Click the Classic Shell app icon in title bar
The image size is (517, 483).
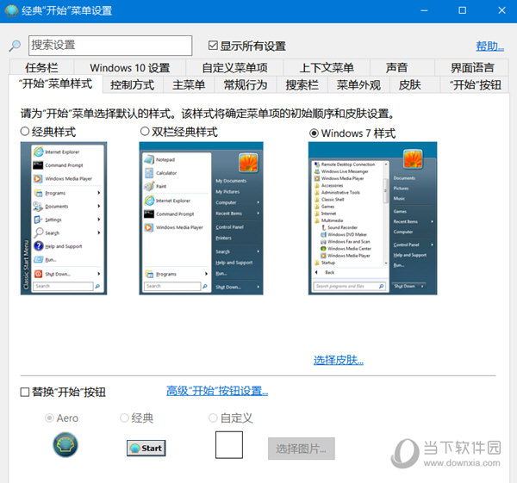click(x=11, y=10)
